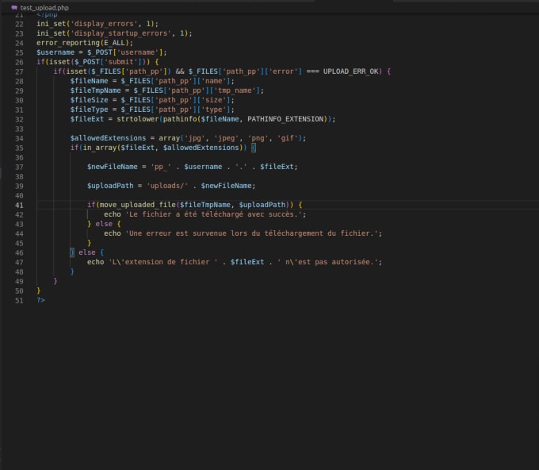Screen dimensions: 539x470
Task: Click the PATHINFO_EXTENSION constant
Action: [x=285, y=119]
